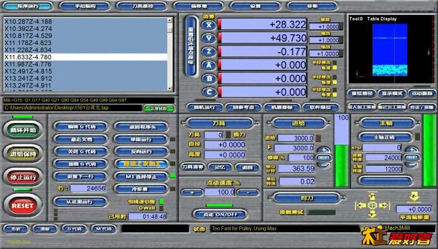Click the 软件限位 soft limits button
Screen dimensions: 438x249
point(321,107)
